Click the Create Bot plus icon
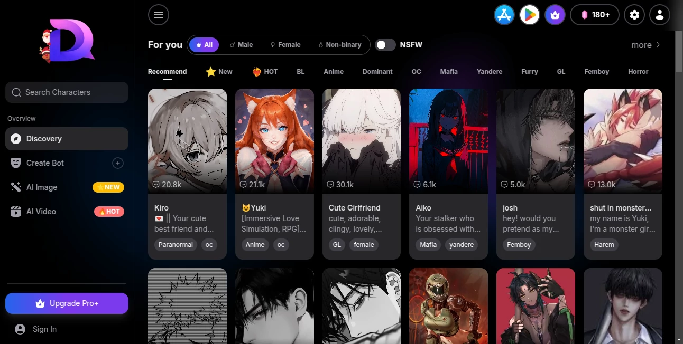Screen dimensions: 683x344 tap(117, 163)
